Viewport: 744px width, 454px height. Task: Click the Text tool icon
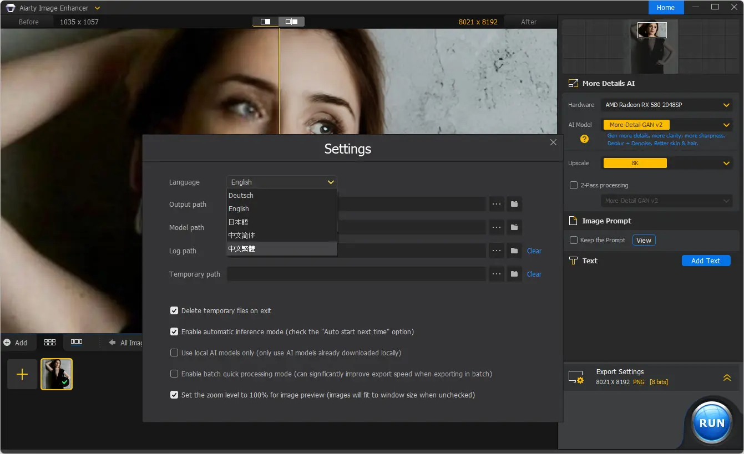click(x=573, y=261)
